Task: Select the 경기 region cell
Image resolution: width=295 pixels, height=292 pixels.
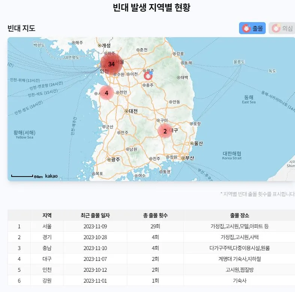Action: (x=47, y=237)
